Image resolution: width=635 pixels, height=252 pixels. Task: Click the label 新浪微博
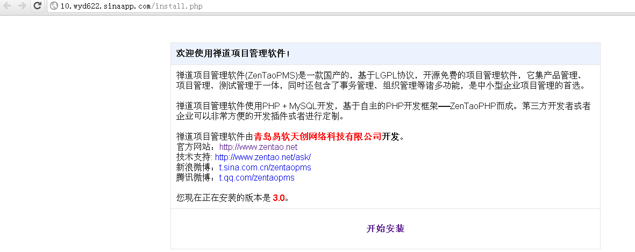pyautogui.click(x=195, y=168)
